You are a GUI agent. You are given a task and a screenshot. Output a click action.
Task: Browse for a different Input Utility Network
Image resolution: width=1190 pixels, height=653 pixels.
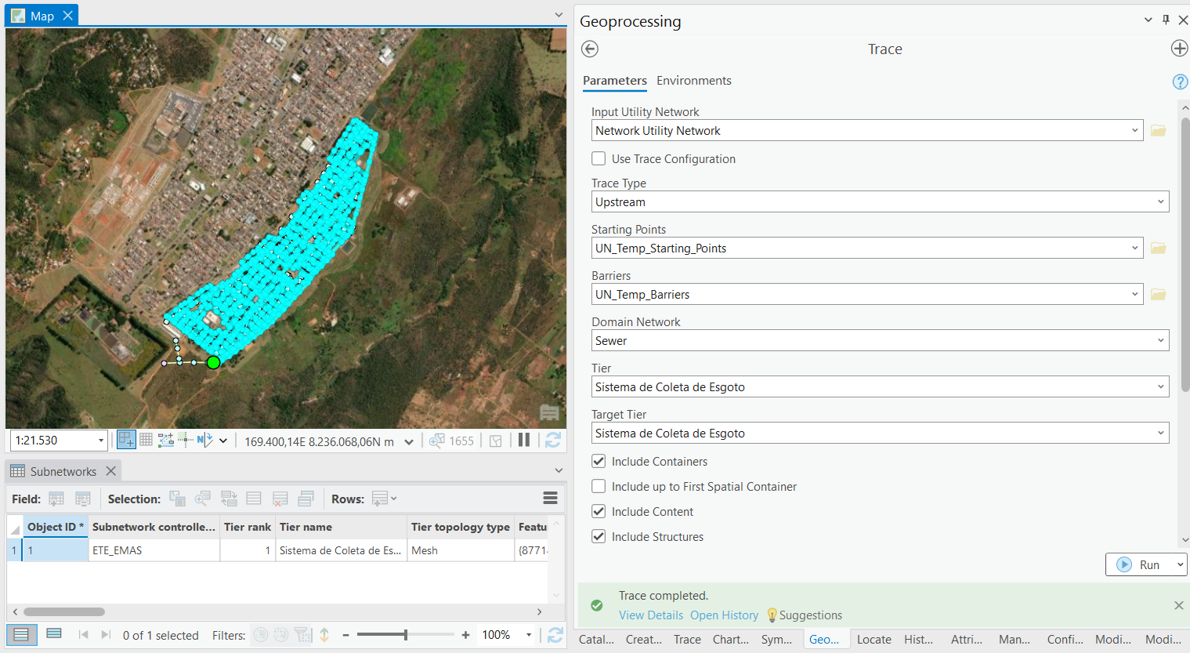coord(1158,130)
